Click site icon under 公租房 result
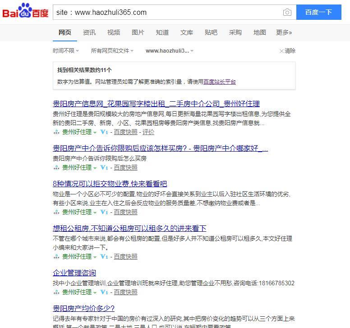The image size is (350, 328). click(56, 257)
